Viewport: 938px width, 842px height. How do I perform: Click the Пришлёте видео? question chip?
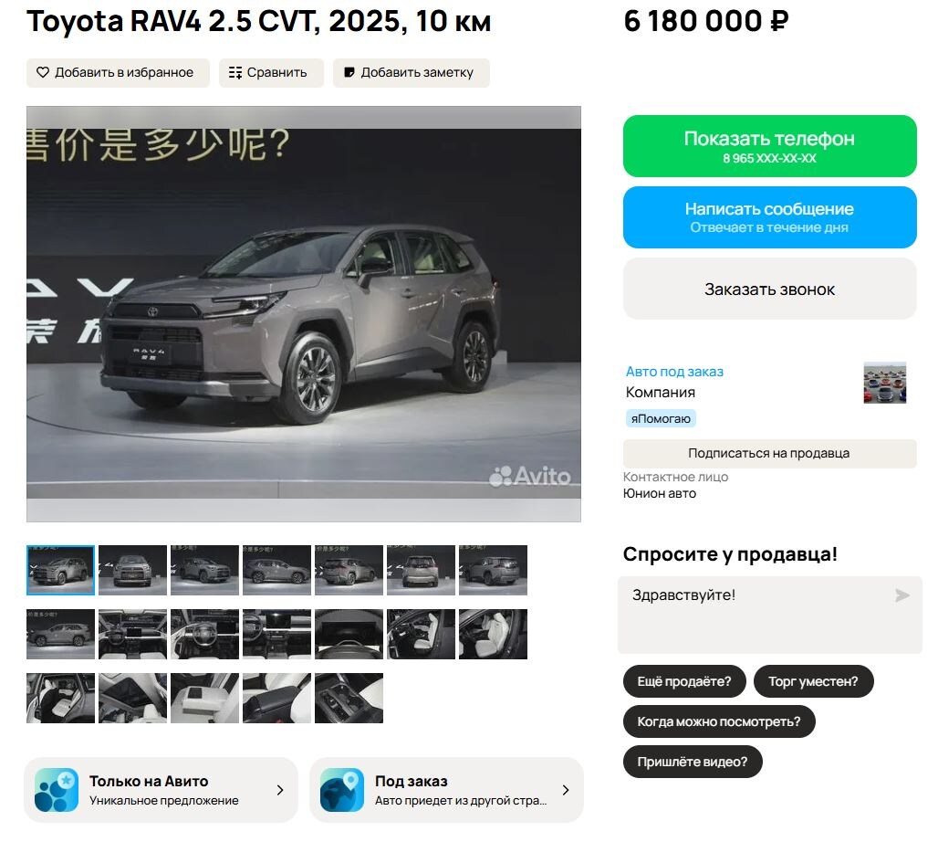point(693,762)
